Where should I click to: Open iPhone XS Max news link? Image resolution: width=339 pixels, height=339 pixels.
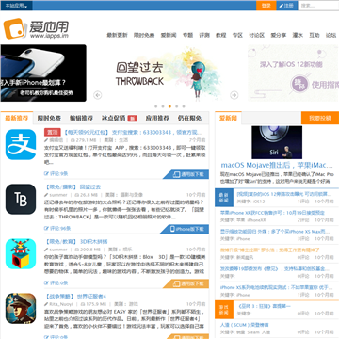tap(275, 232)
